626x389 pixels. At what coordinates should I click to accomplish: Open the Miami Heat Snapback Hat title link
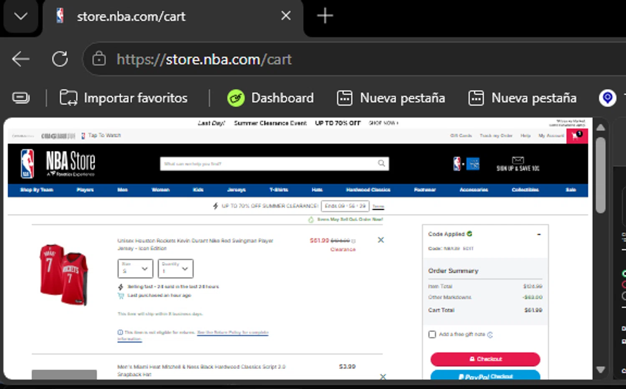[x=201, y=371]
